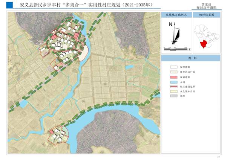Screen dimensions: 227x160
Task: Open the relative location inset map
Action: (207, 35)
